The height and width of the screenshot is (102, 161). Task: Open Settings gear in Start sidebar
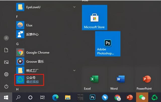click(6, 74)
